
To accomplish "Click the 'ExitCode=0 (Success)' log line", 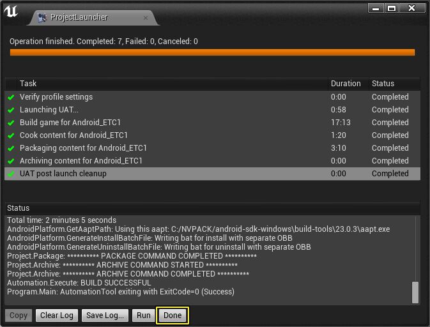I will tap(121, 292).
